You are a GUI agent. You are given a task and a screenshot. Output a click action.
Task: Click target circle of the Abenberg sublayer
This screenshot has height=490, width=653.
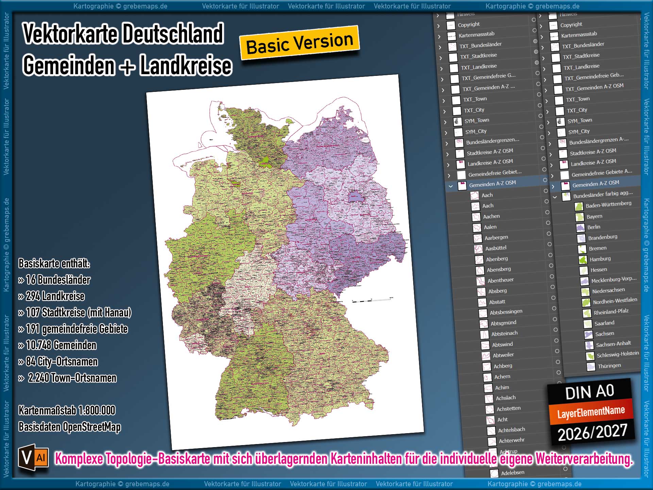(550, 255)
